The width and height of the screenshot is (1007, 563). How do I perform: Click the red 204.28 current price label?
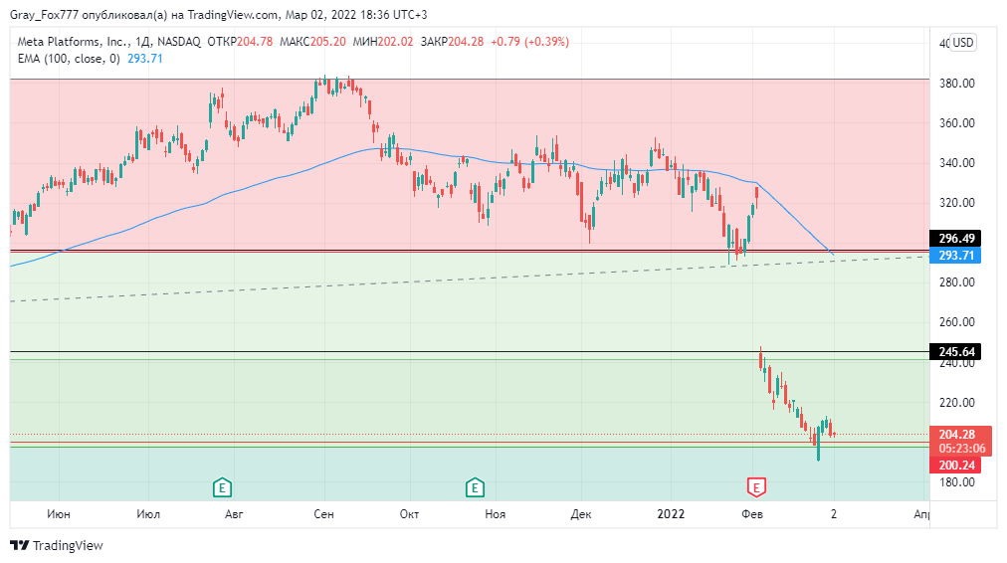(957, 435)
